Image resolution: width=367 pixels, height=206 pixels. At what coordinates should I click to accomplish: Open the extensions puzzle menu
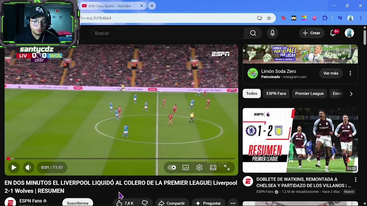coord(325,18)
